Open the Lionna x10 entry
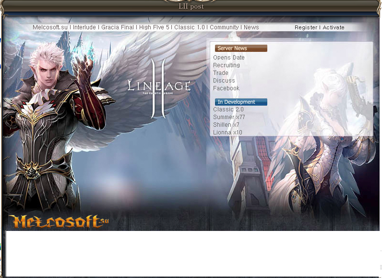Image resolution: width=382 pixels, height=278 pixels. tap(227, 133)
